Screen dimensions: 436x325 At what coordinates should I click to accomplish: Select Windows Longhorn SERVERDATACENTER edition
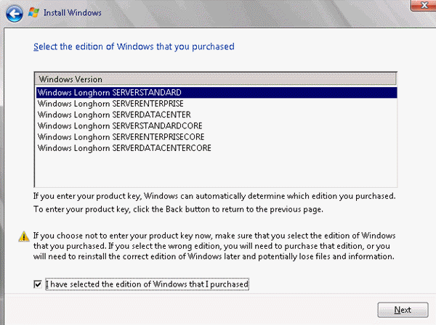click(x=217, y=115)
